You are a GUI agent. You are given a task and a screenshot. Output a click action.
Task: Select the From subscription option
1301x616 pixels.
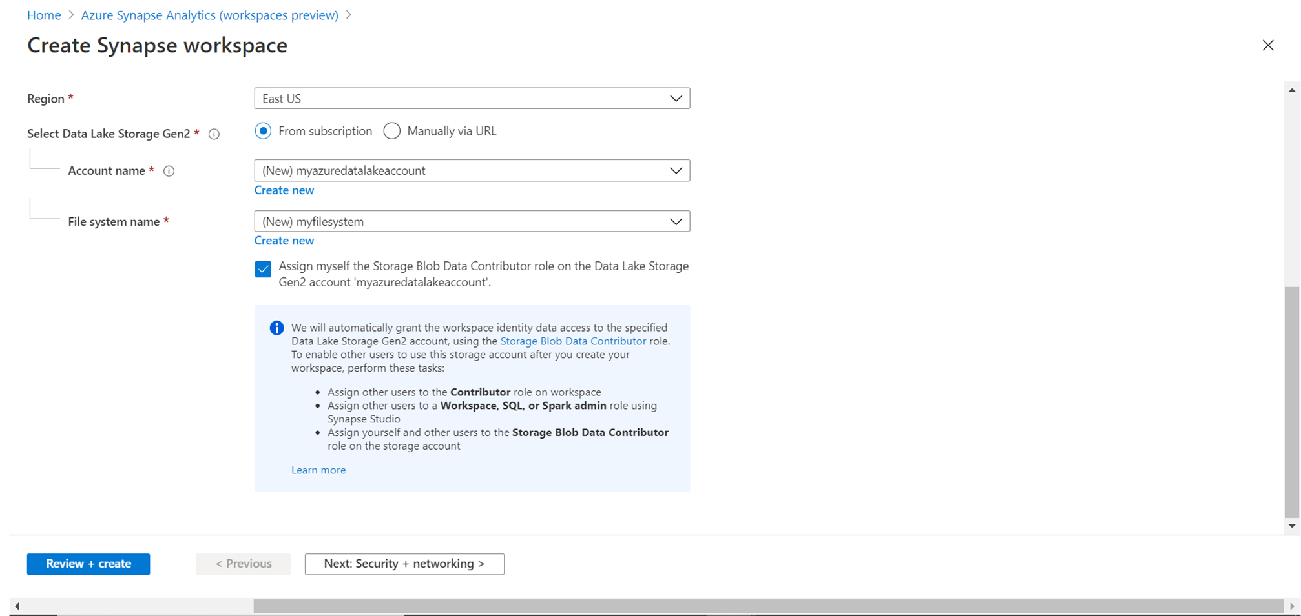coord(263,130)
